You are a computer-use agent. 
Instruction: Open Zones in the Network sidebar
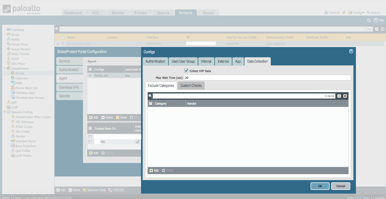pyautogui.click(x=15, y=35)
